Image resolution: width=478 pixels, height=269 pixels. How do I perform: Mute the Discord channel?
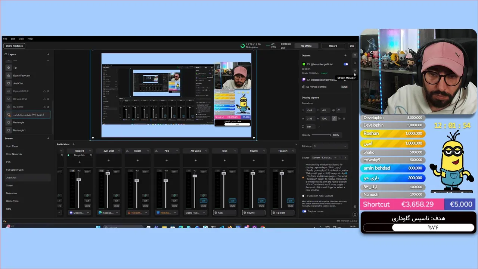[x=87, y=206]
